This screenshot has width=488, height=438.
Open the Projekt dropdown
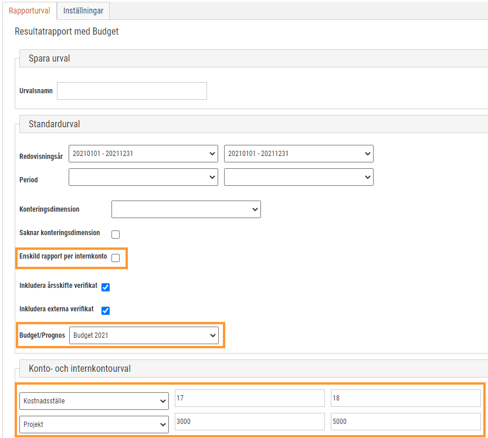click(94, 425)
